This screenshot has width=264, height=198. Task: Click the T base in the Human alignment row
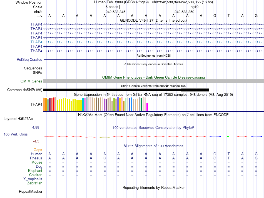click(229, 154)
